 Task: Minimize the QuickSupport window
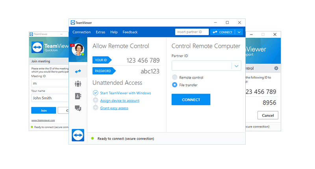click(251, 35)
